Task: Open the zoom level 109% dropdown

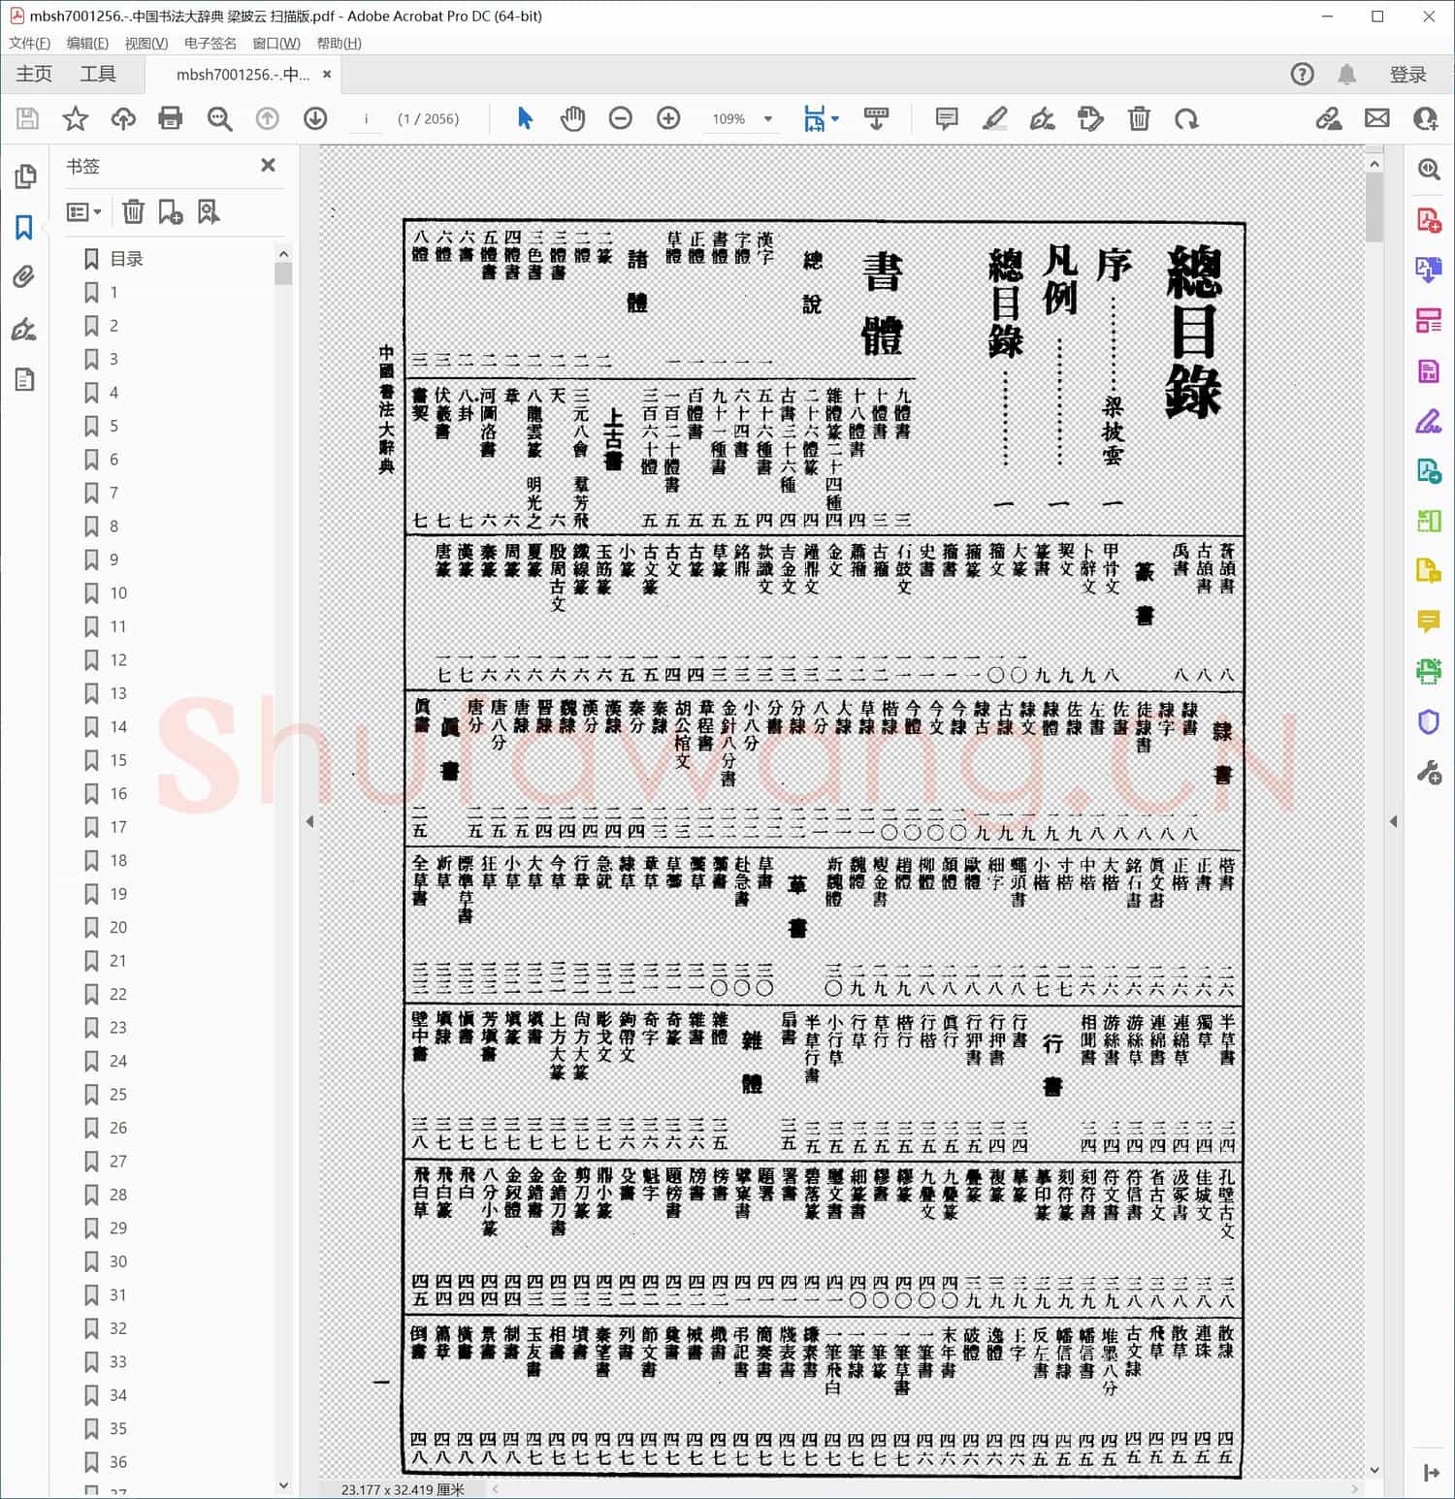Action: click(768, 119)
